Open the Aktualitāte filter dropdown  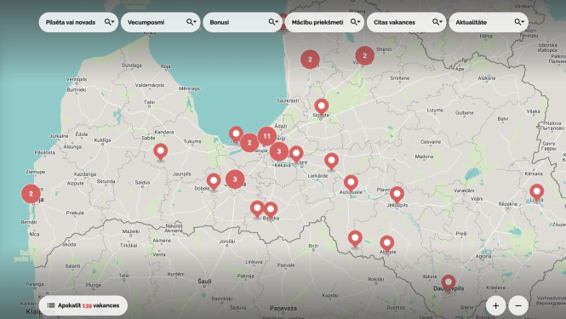489,22
